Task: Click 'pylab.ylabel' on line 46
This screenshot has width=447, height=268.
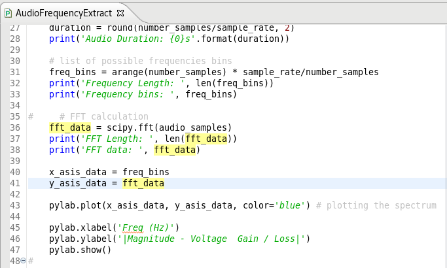Action: 80,239
